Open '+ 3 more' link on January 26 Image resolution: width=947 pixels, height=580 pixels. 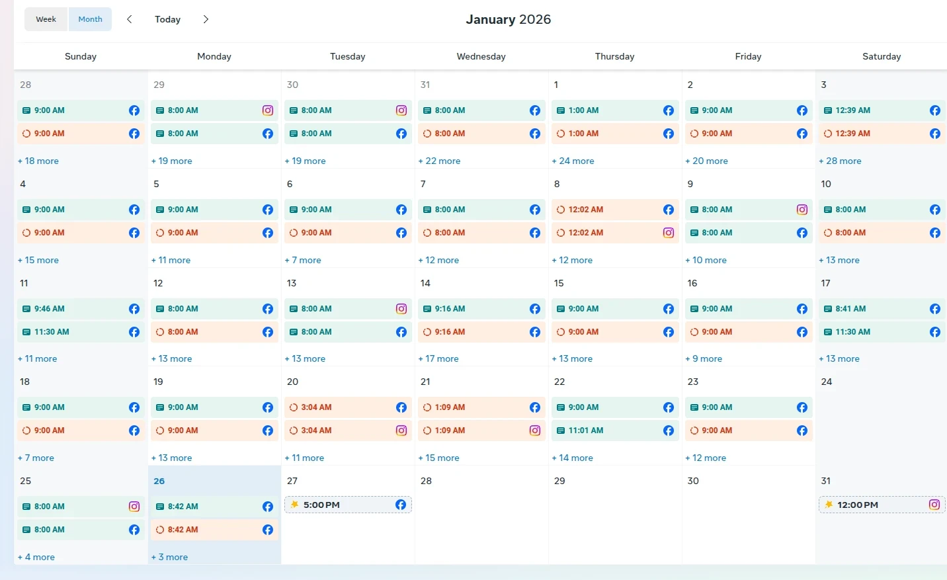[x=169, y=557]
